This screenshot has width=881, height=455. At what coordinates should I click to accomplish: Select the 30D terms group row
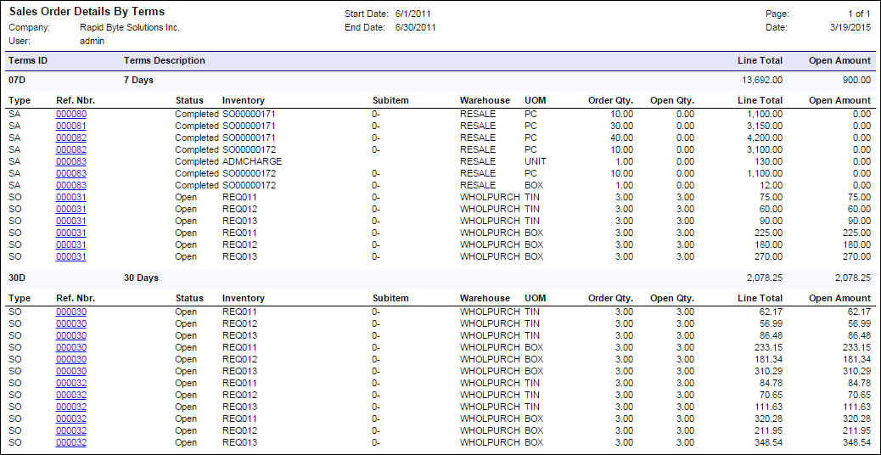[x=19, y=278]
